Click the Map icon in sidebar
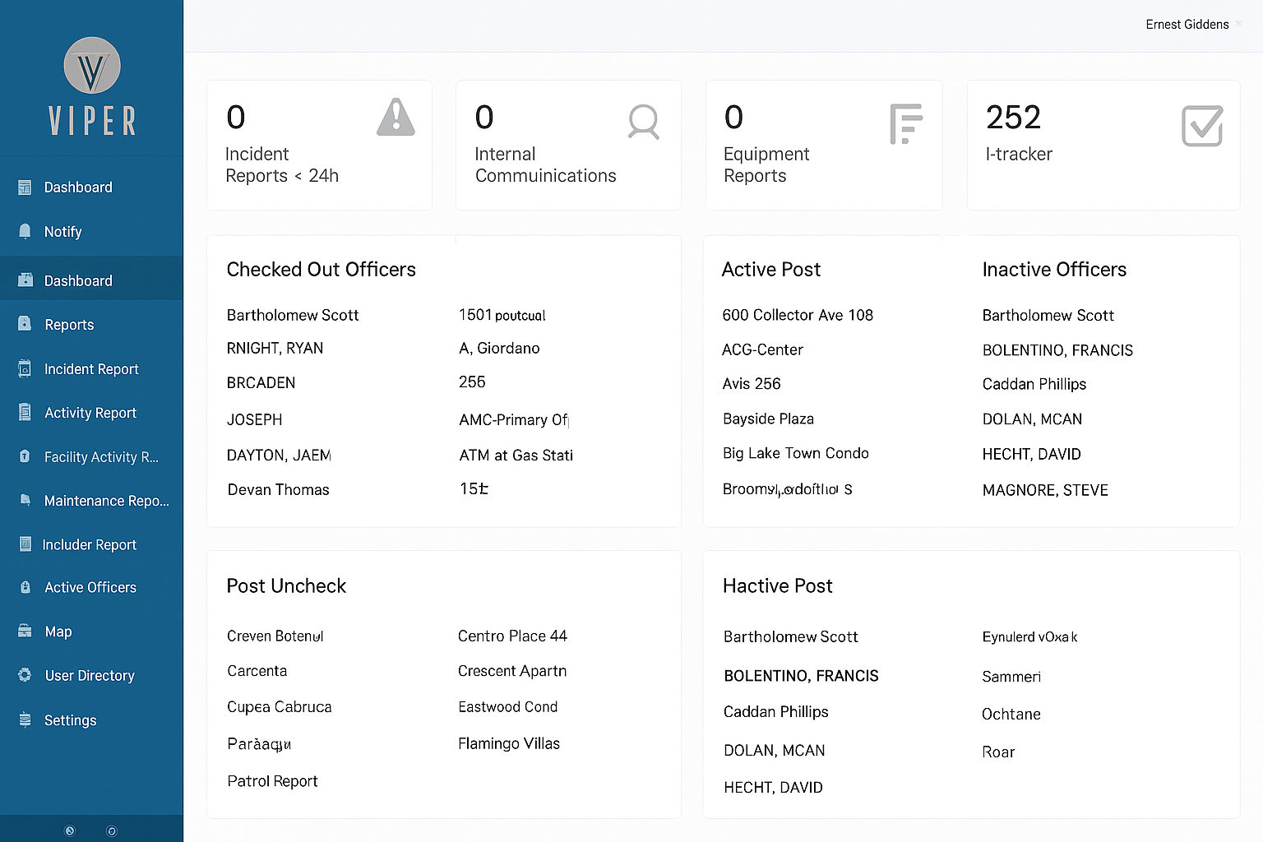 point(25,631)
